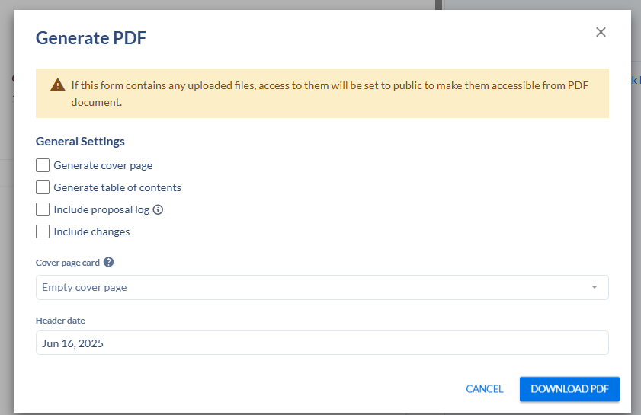Click the 'Generate table of contents' label text
The width and height of the screenshot is (641, 415).
(x=117, y=187)
